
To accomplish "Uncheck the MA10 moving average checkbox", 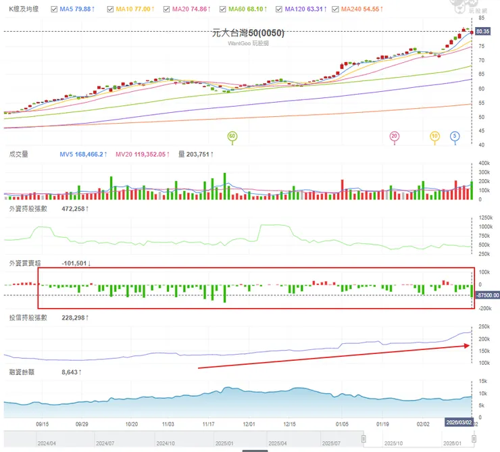I will tap(110, 9).
